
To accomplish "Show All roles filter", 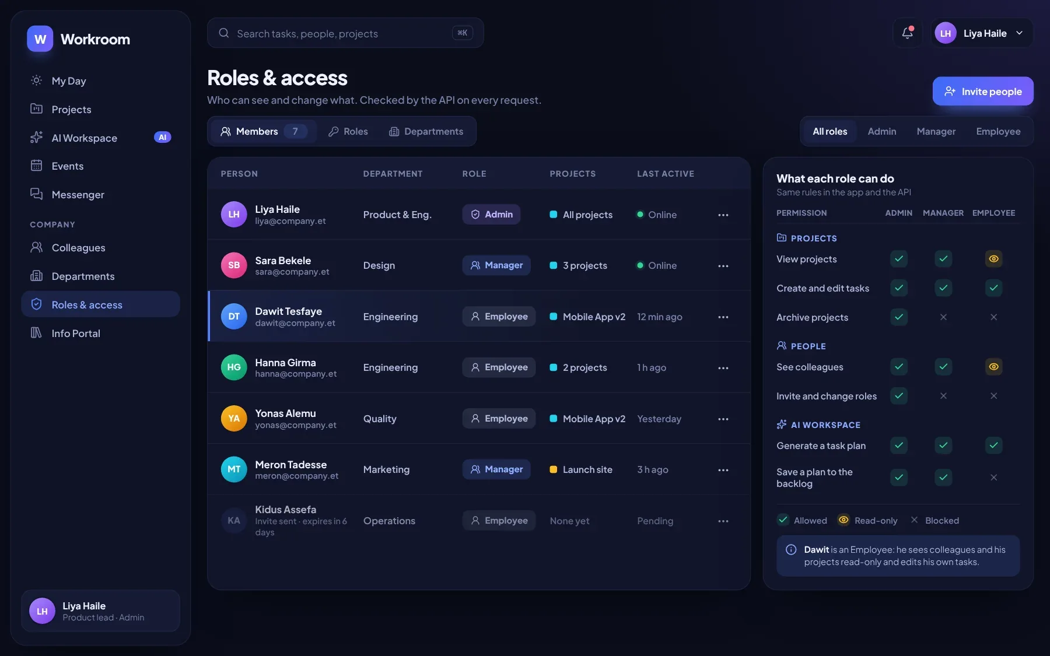I will pyautogui.click(x=829, y=132).
